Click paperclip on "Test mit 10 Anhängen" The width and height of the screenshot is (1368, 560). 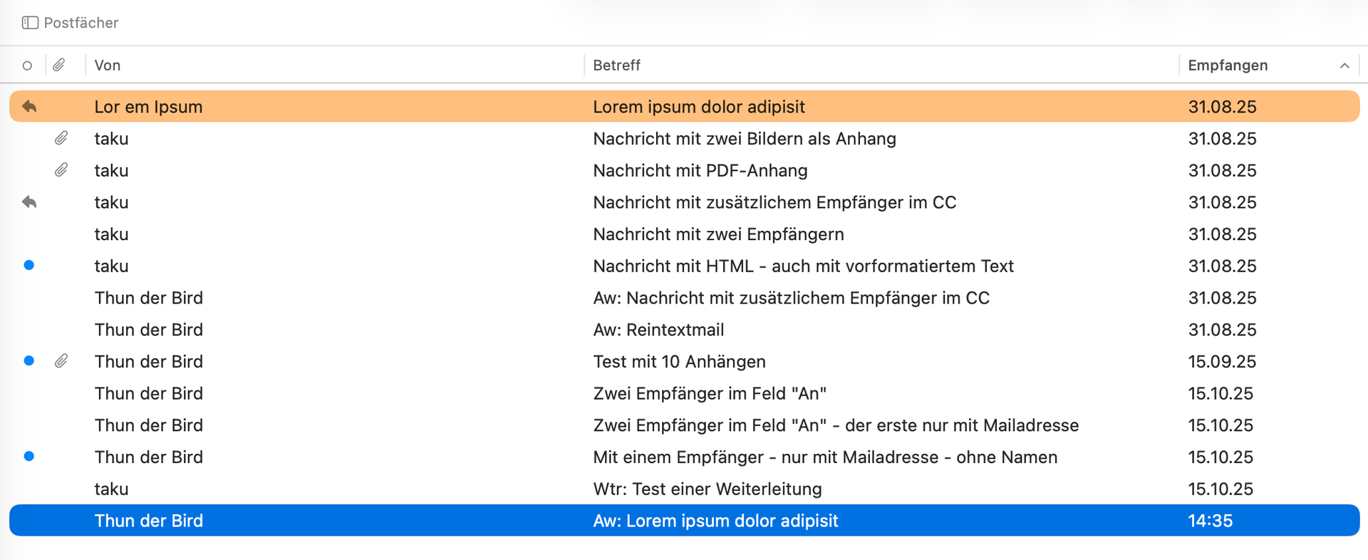pos(61,361)
